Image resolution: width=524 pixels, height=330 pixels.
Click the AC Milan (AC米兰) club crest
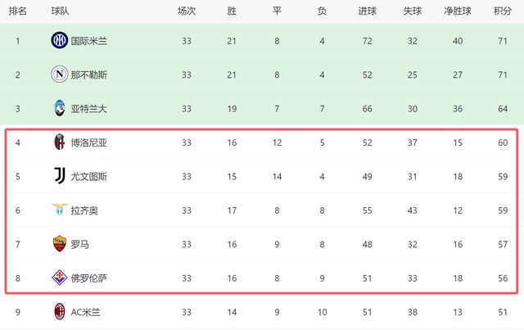59,311
